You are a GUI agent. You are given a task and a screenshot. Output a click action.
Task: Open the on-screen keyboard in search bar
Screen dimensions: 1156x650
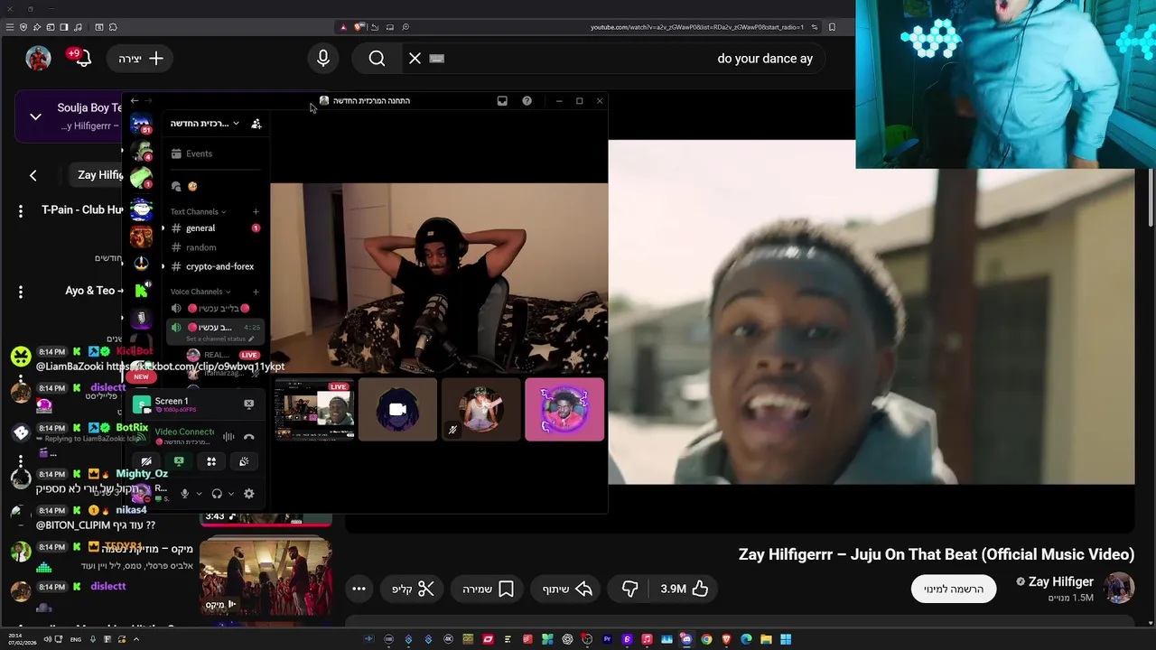pos(437,58)
